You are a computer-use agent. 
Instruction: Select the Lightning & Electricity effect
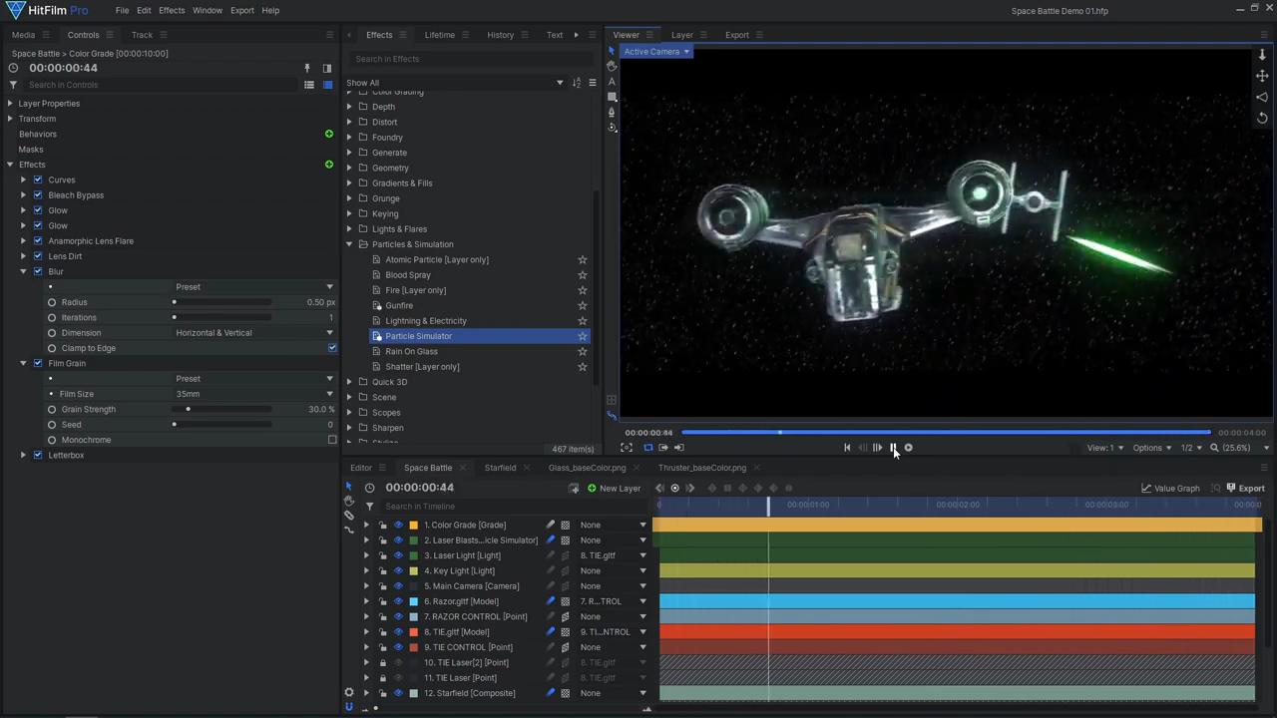(x=426, y=321)
